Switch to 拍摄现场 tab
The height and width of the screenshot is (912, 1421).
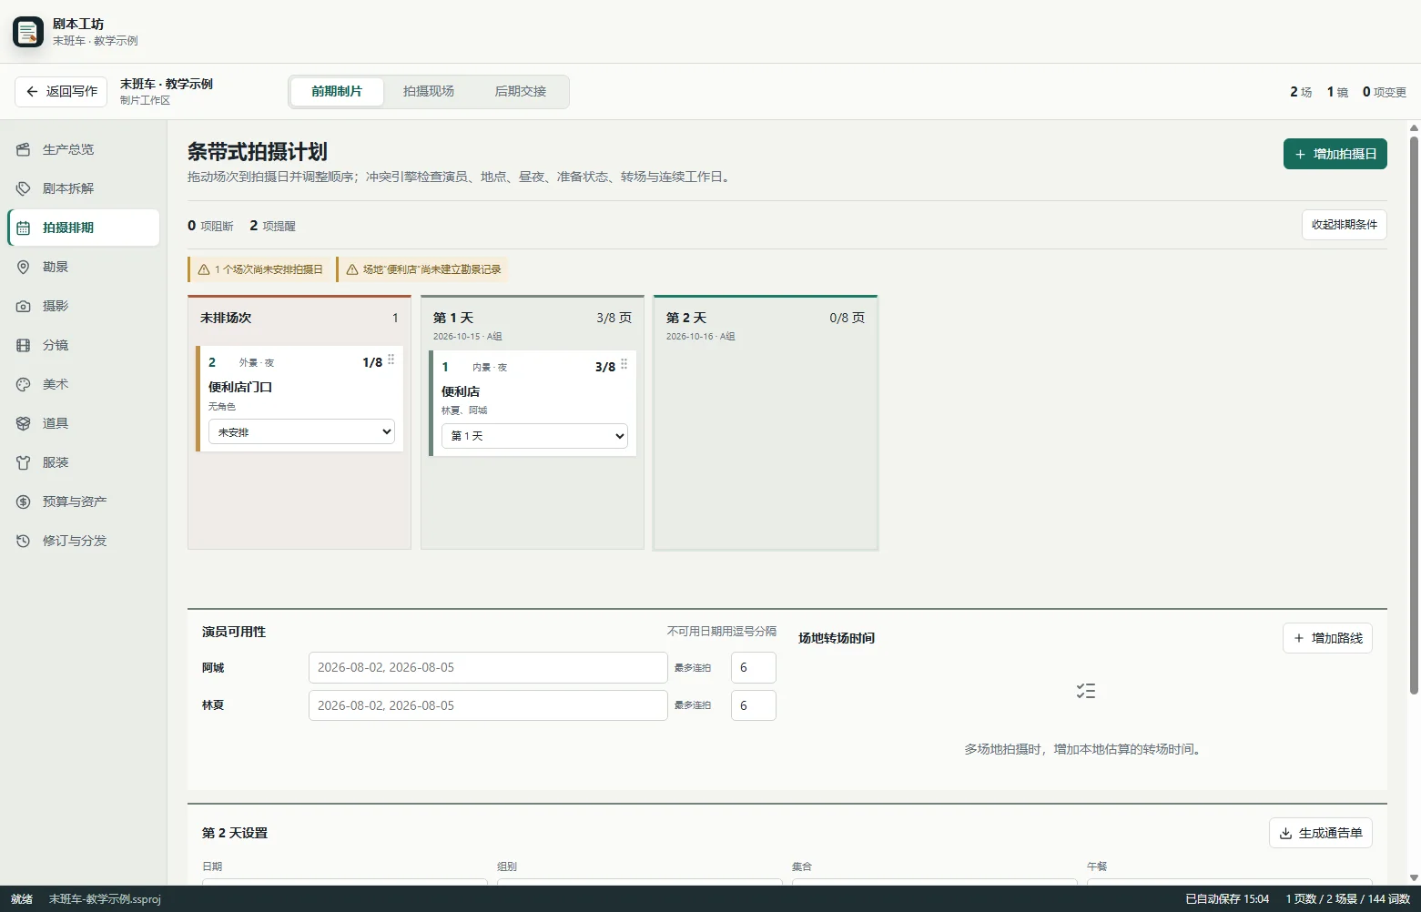[429, 92]
